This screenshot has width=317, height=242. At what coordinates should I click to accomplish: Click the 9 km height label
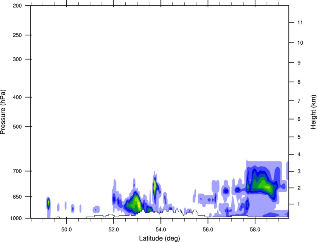point(299,63)
